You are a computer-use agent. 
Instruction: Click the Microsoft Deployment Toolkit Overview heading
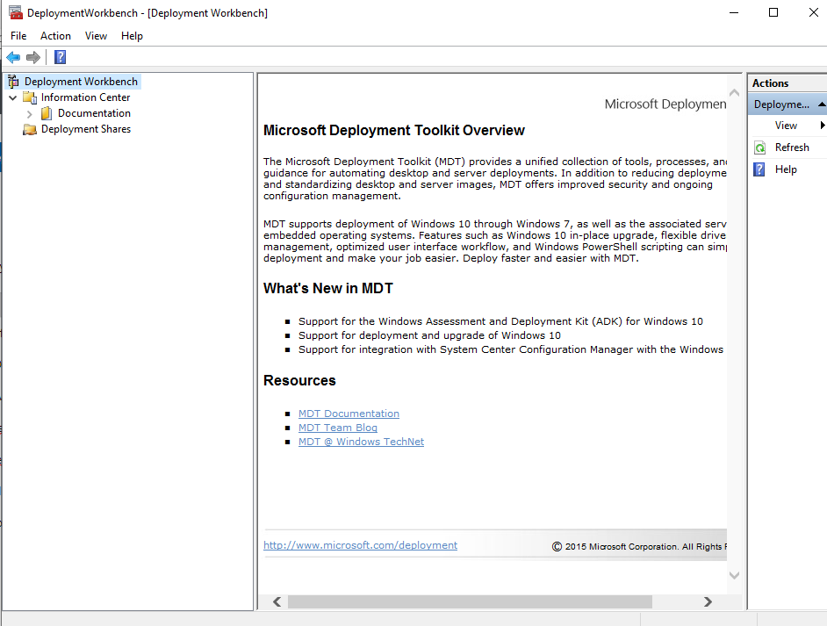click(x=394, y=130)
